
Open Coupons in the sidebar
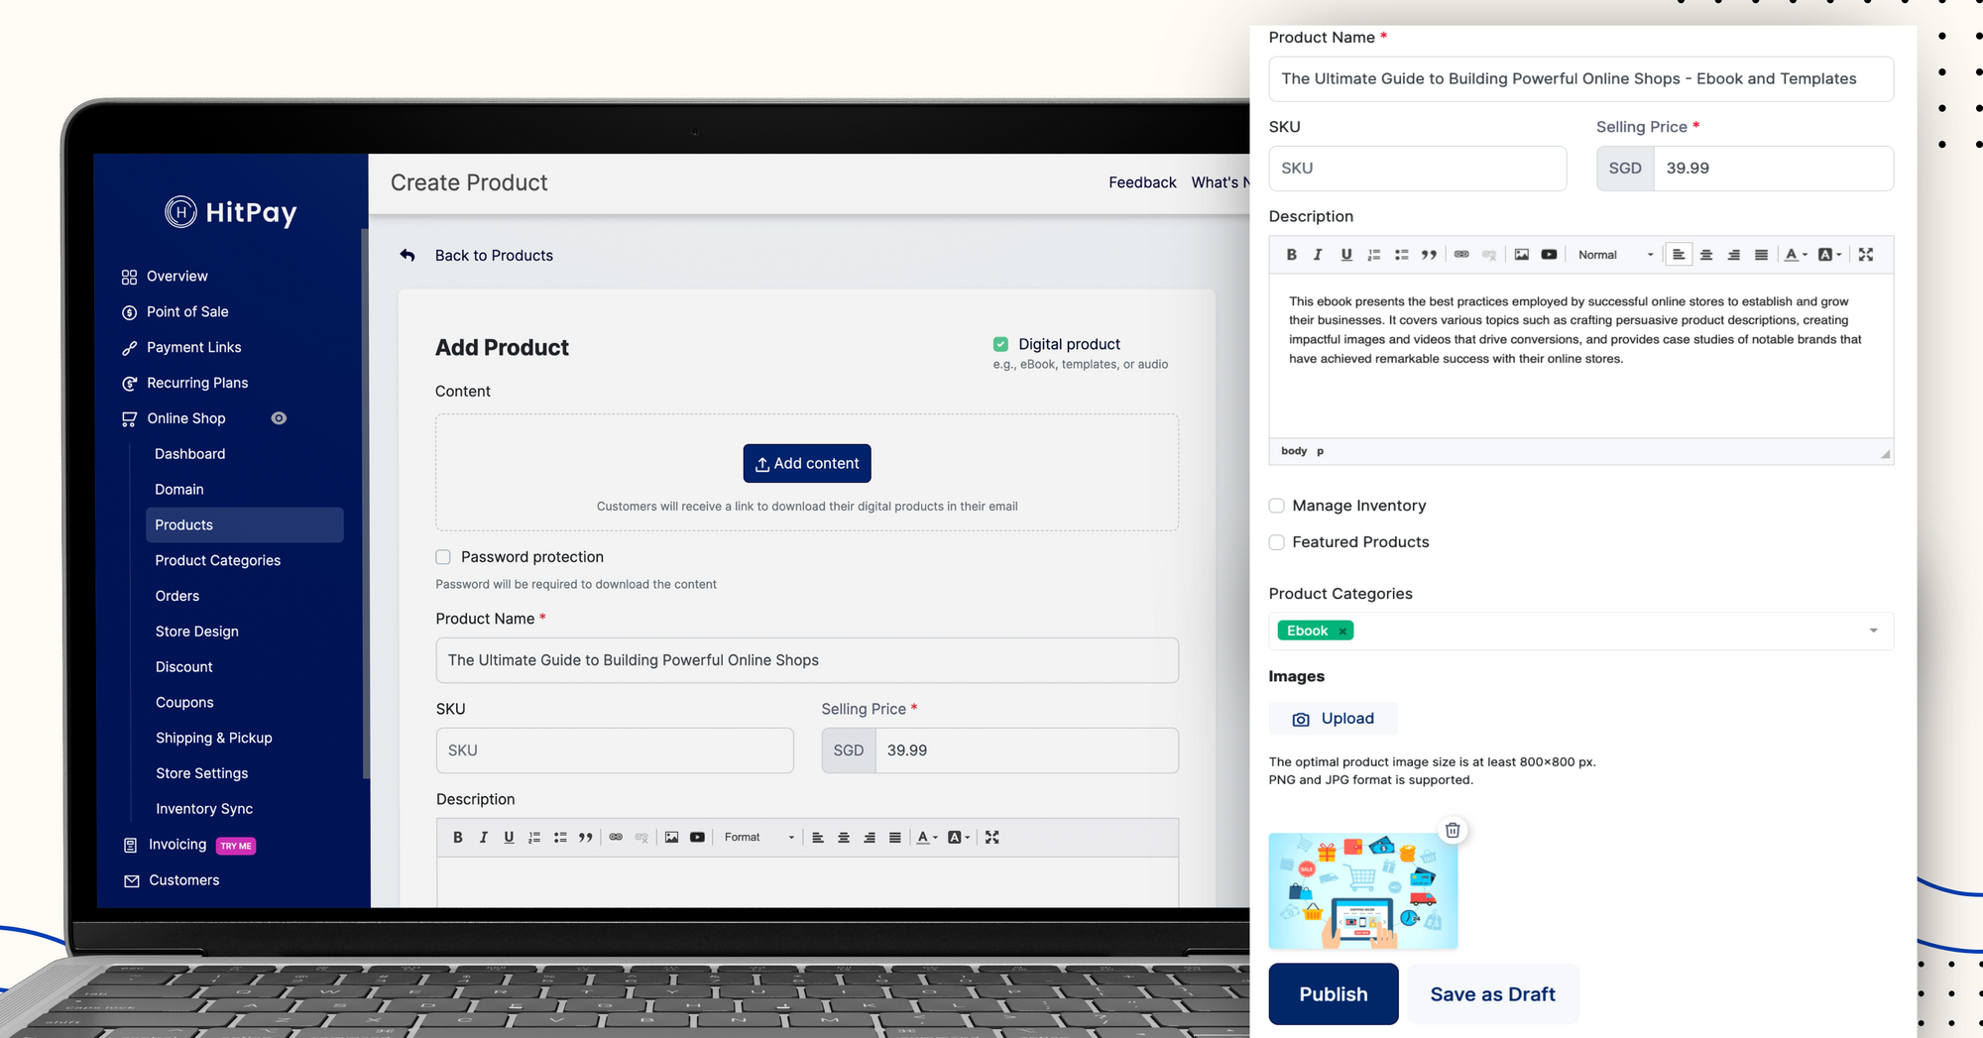pos(184,703)
